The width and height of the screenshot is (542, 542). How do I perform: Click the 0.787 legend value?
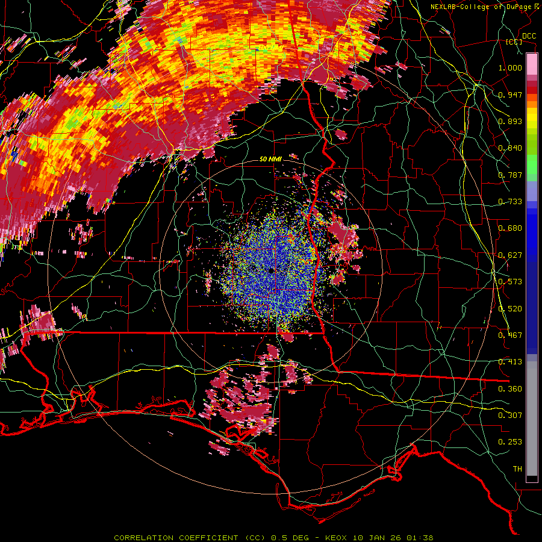pyautogui.click(x=510, y=175)
